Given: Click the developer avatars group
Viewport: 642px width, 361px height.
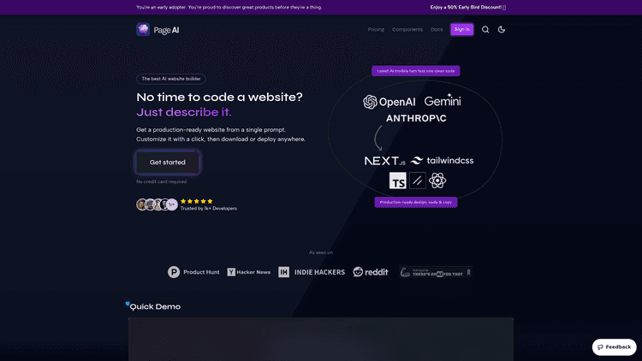Looking at the screenshot, I should pos(157,204).
